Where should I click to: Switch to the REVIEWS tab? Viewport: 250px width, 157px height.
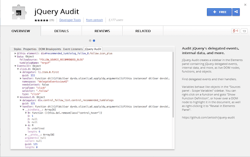coord(102,31)
